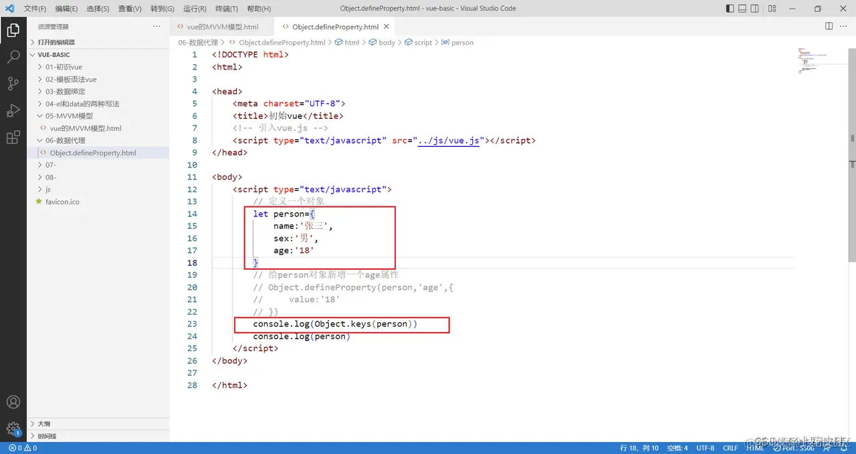
Task: Toggle secondary side bar layout icon
Action: click(755, 9)
